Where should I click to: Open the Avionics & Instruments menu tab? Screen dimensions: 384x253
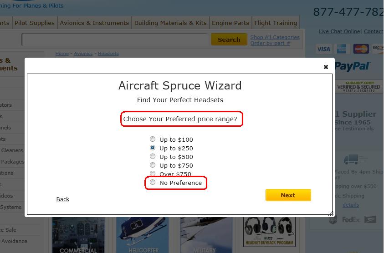94,23
